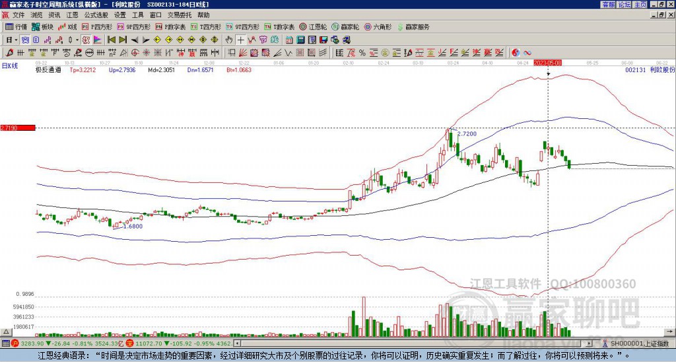Screen dimensions: 676x362
Task: Click the red 2.7190 price label
Action: pos(18,128)
